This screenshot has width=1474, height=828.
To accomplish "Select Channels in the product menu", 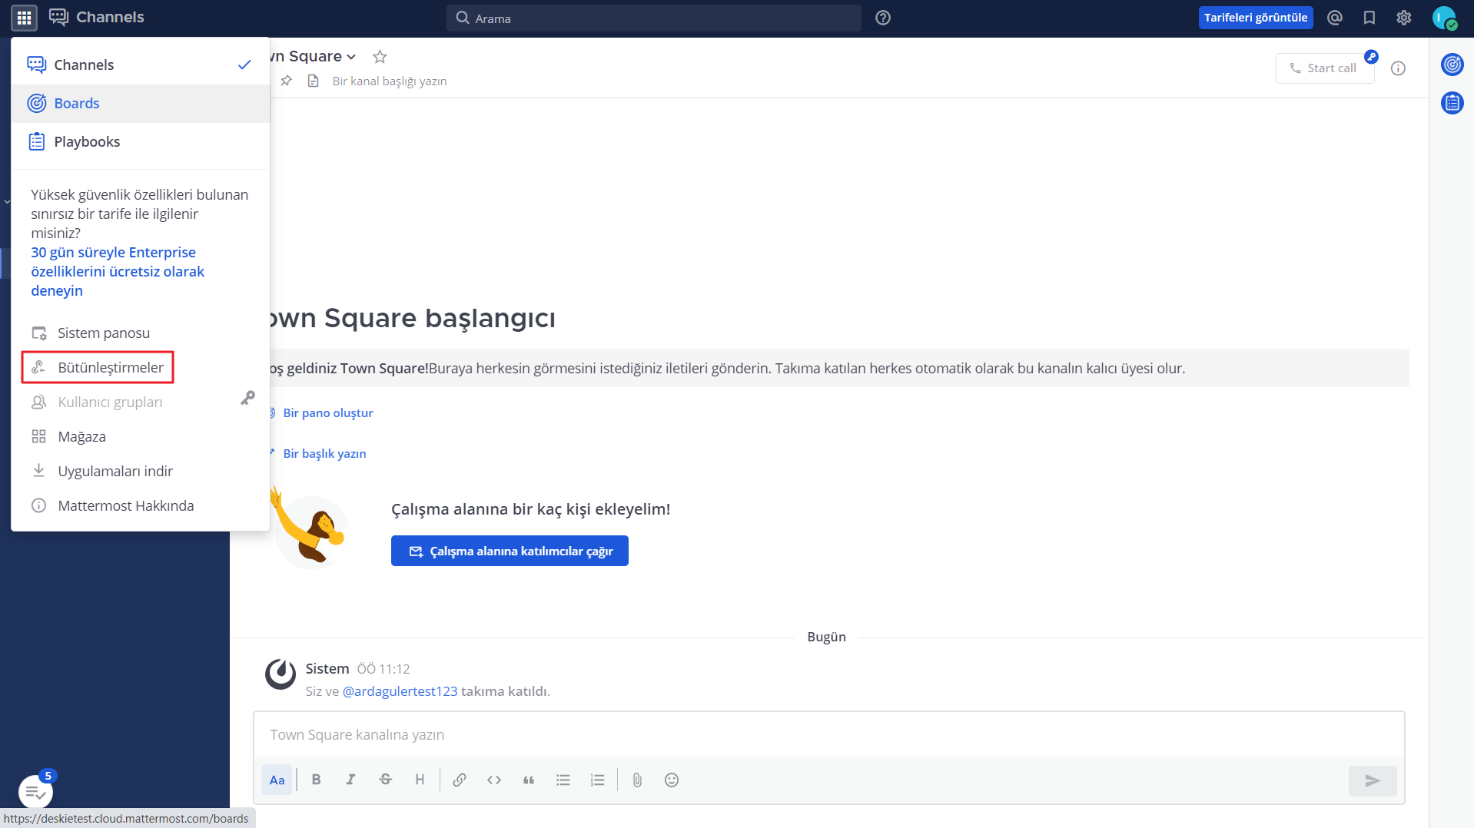I will [x=141, y=65].
